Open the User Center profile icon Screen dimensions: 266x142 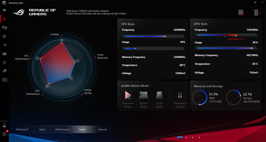tap(5, 125)
